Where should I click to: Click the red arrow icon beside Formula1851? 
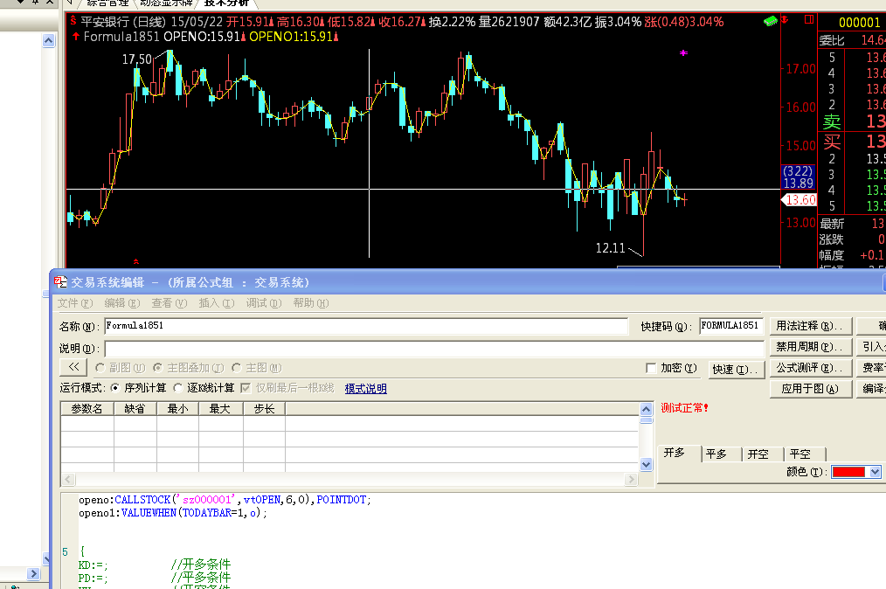point(76,36)
